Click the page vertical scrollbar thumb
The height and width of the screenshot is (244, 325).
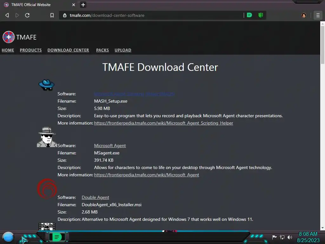coord(322,44)
